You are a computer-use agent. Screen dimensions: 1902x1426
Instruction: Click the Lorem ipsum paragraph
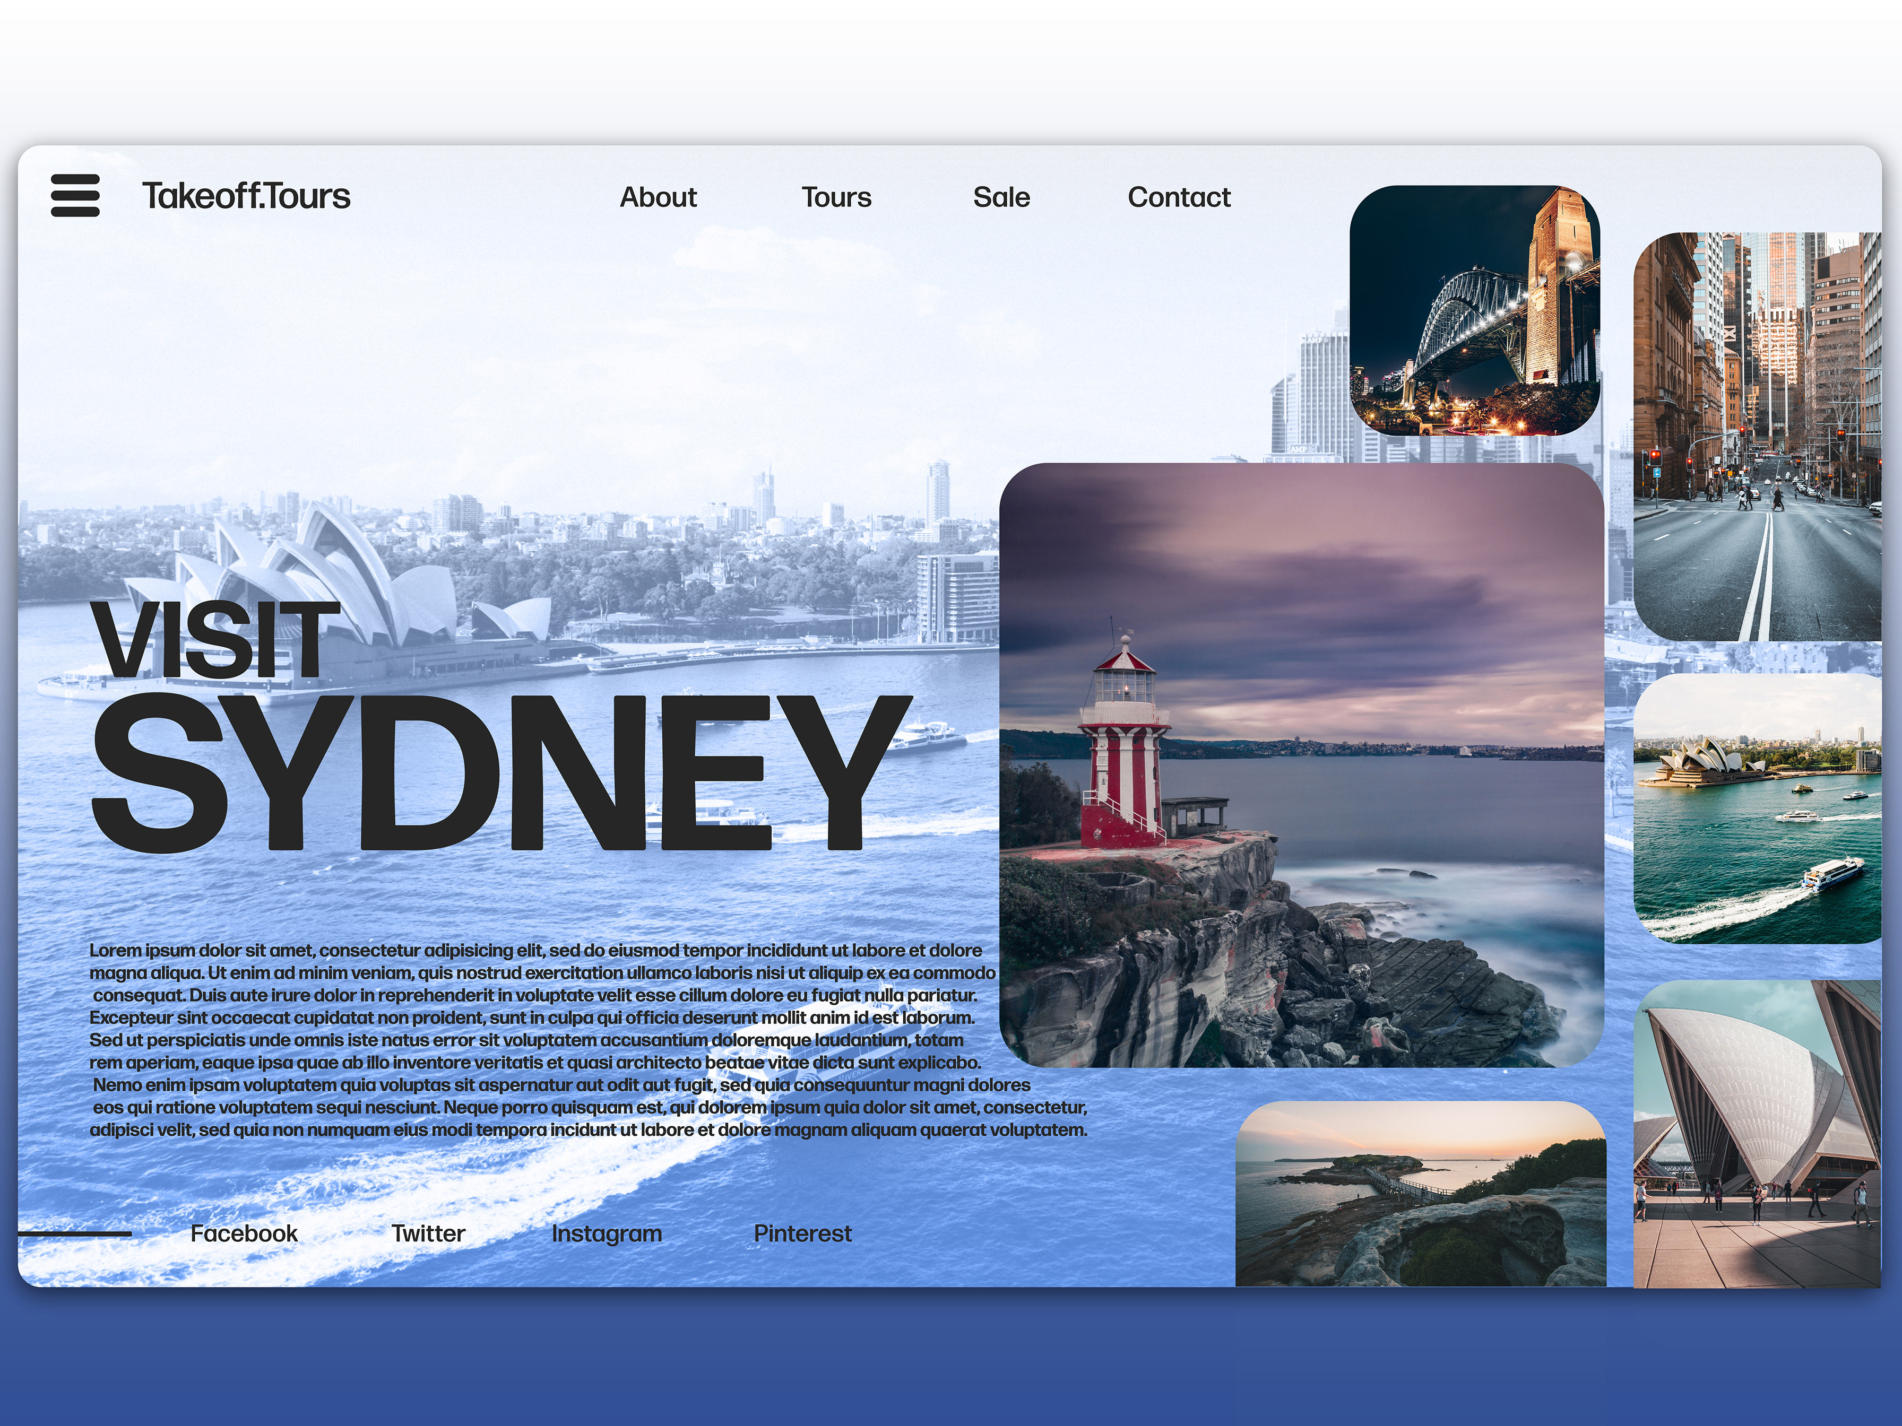pos(588,1040)
